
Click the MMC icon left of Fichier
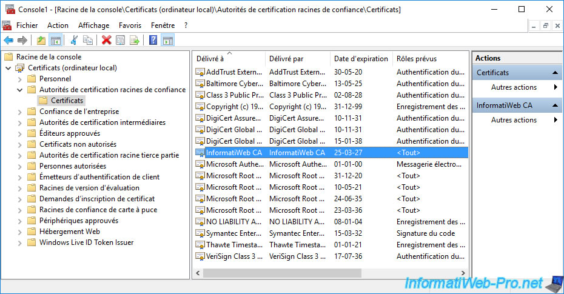pos(7,25)
